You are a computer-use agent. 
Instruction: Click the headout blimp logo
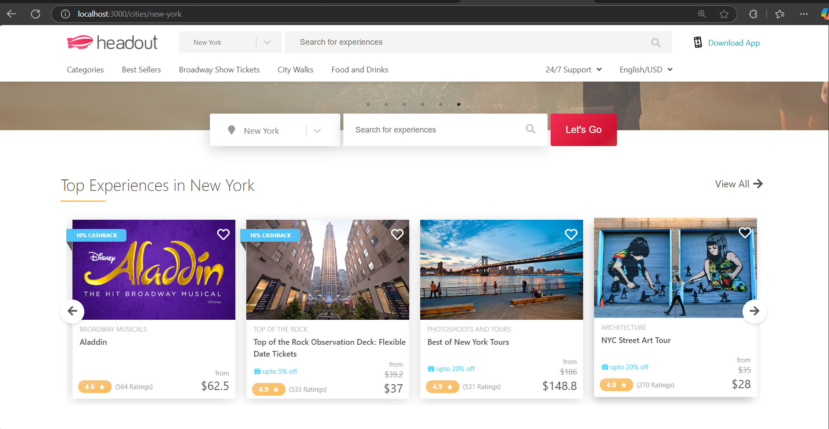point(80,42)
